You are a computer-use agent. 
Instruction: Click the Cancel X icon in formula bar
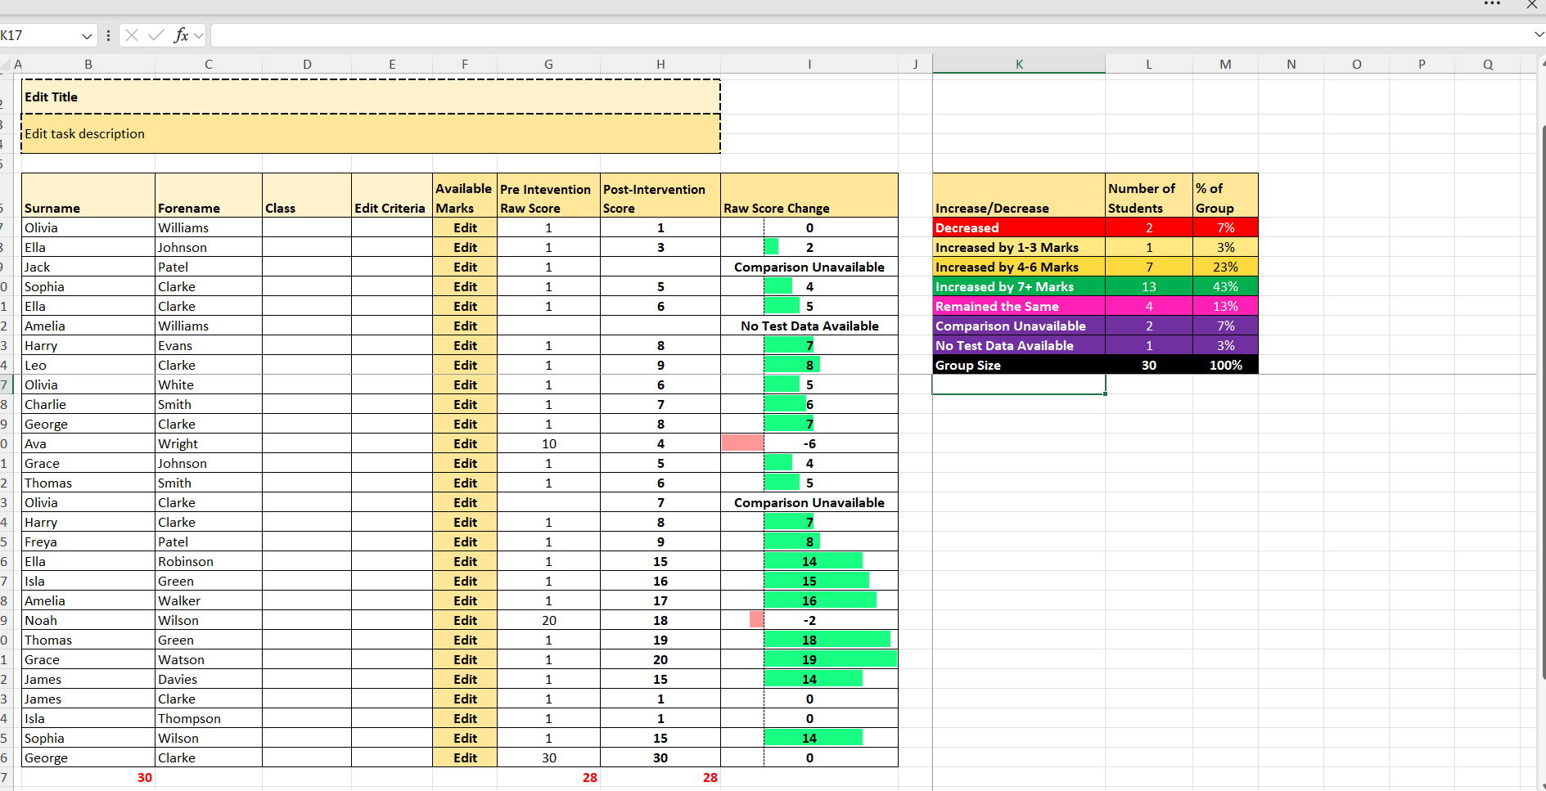pyautogui.click(x=132, y=35)
